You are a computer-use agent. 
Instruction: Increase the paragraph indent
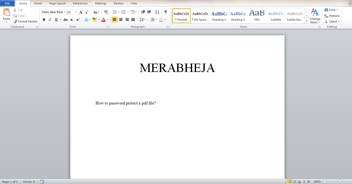149,12
